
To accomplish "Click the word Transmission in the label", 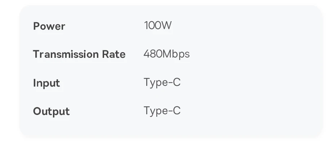I will coord(66,54).
